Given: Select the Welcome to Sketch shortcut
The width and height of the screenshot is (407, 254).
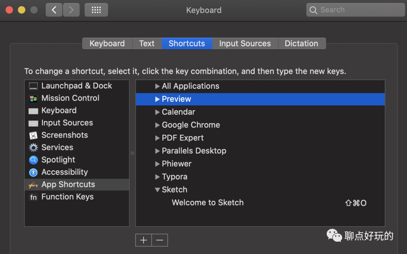Looking at the screenshot, I should (x=260, y=203).
